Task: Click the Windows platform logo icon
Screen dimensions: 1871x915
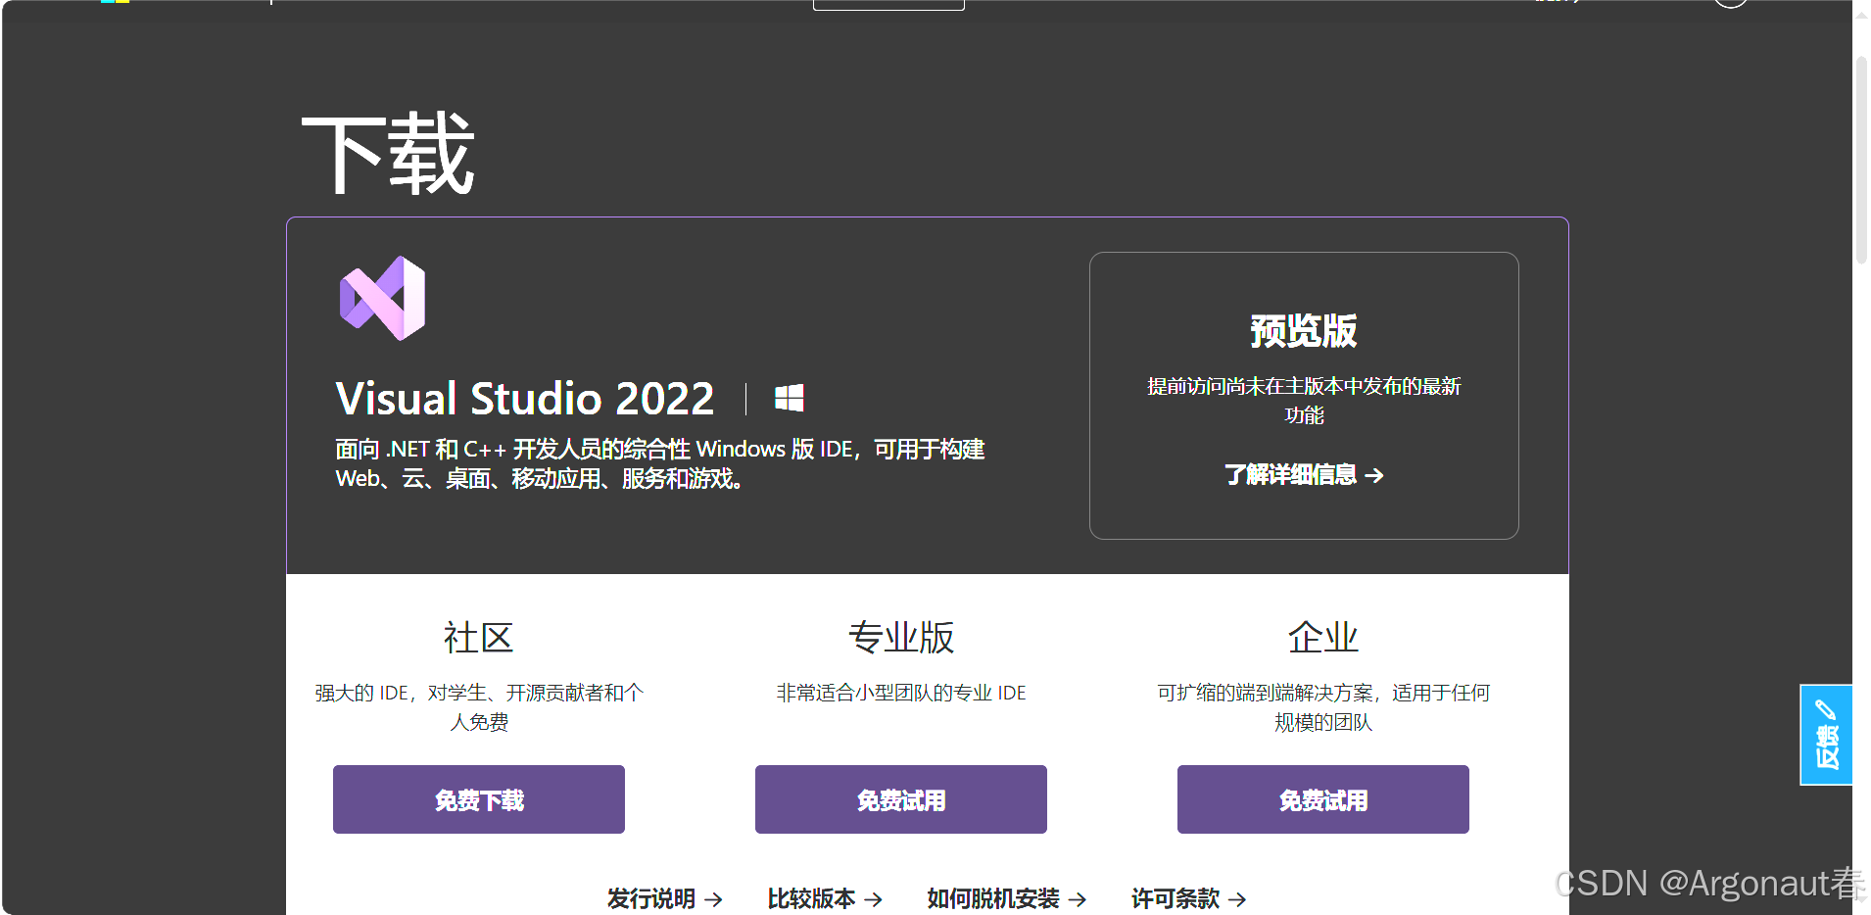Action: click(790, 398)
